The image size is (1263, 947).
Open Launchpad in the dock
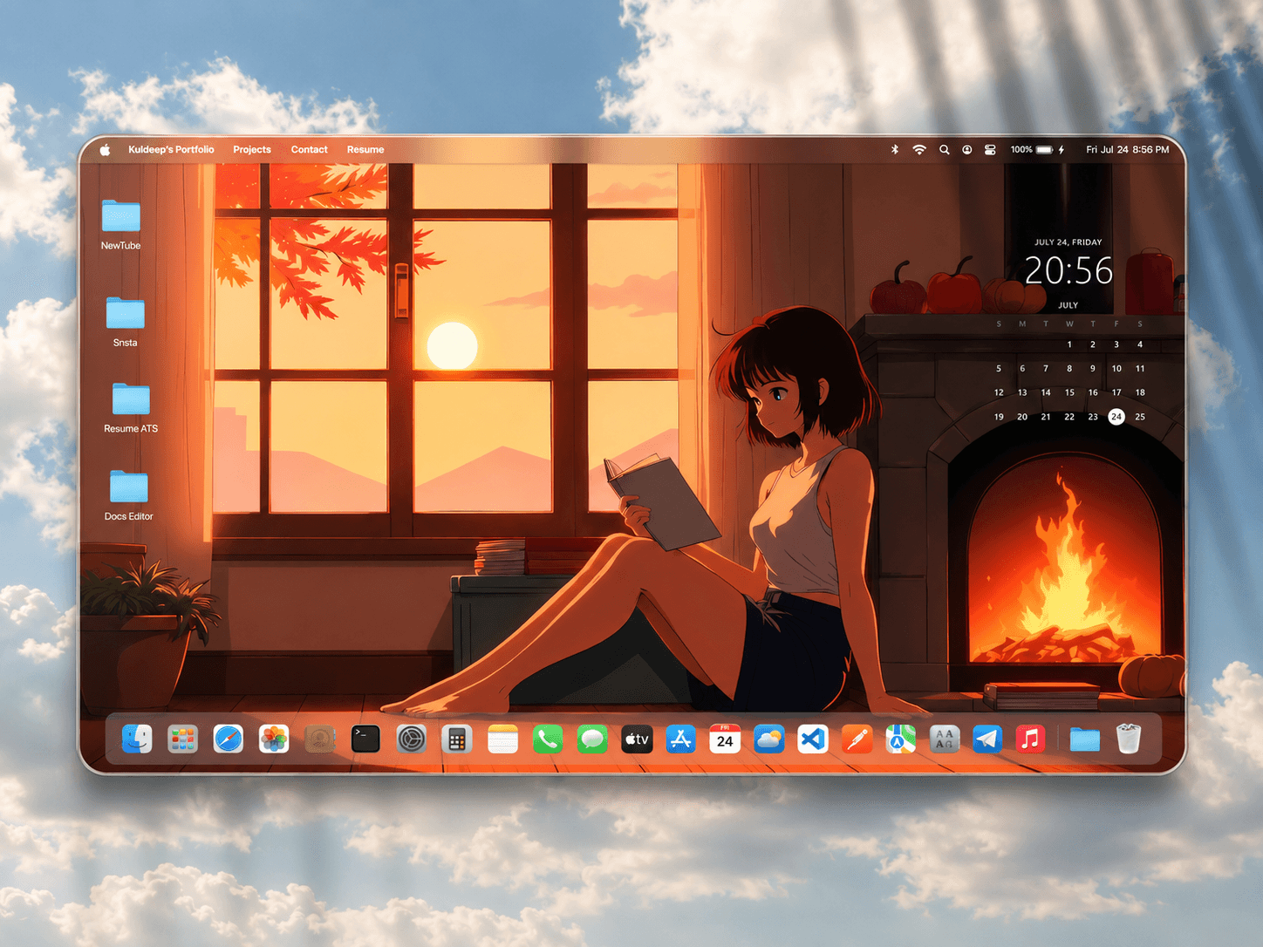[x=182, y=739]
